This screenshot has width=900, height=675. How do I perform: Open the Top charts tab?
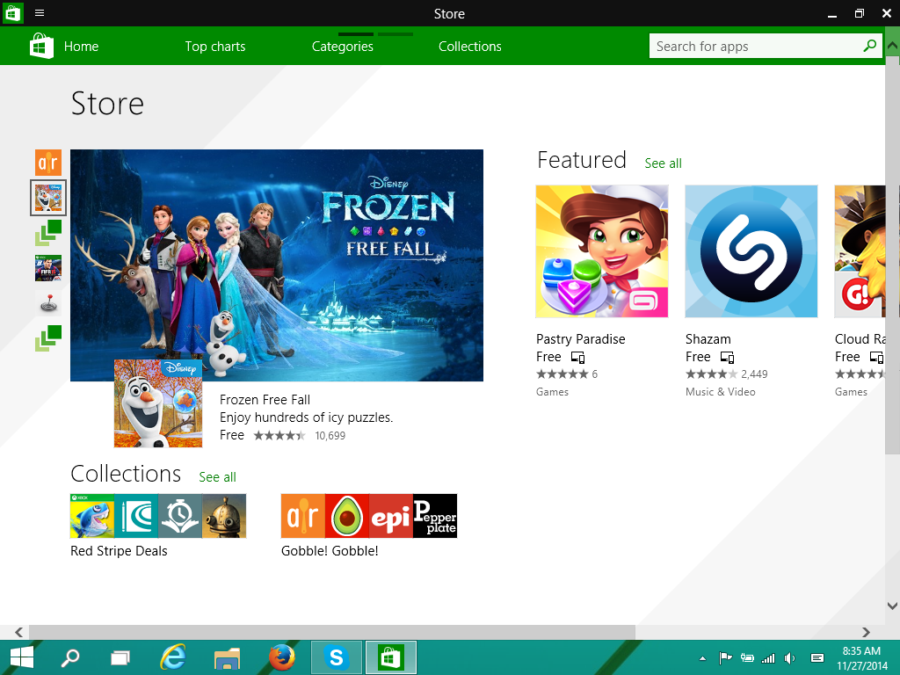pyautogui.click(x=215, y=47)
